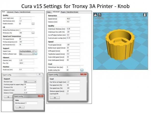The height and width of the screenshot is (113, 151).
Task: Open Structure type Grid dropdown
Action: tap(30, 82)
